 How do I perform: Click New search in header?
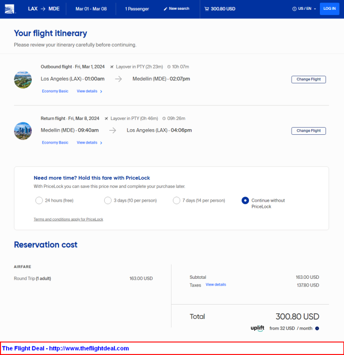pyautogui.click(x=177, y=9)
